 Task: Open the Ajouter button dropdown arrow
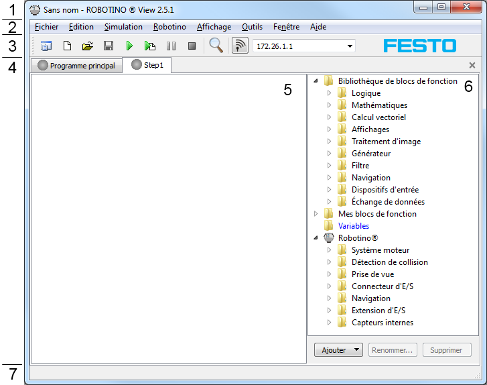pyautogui.click(x=357, y=350)
